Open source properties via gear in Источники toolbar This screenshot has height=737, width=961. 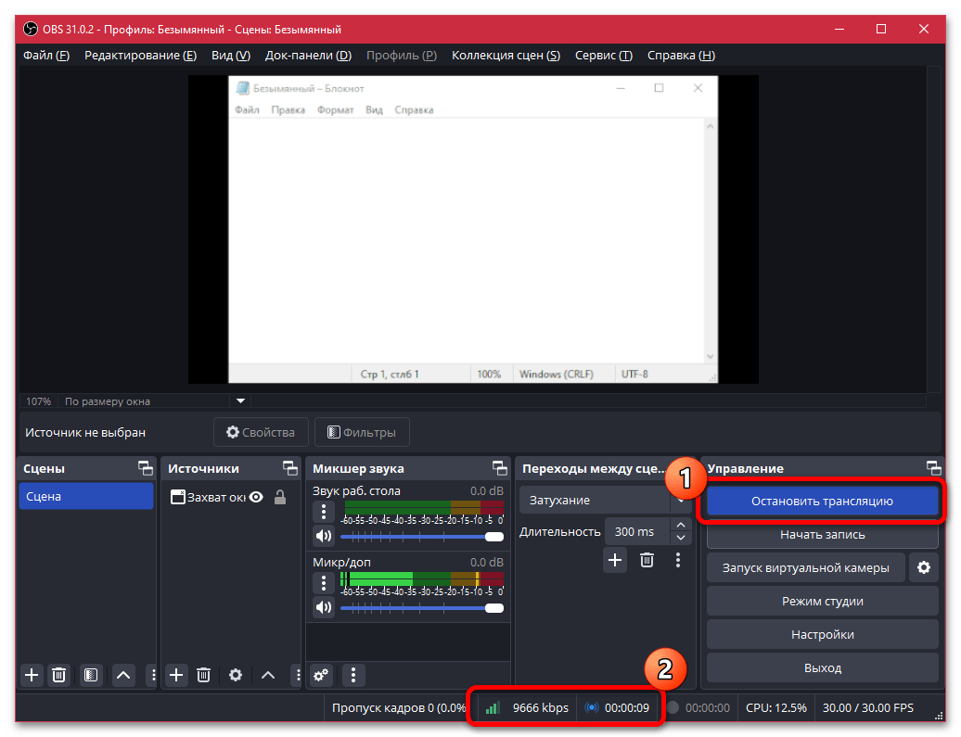[236, 675]
